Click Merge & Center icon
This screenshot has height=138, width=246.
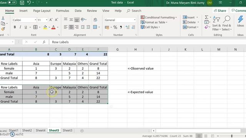pyautogui.click(x=95, y=27)
